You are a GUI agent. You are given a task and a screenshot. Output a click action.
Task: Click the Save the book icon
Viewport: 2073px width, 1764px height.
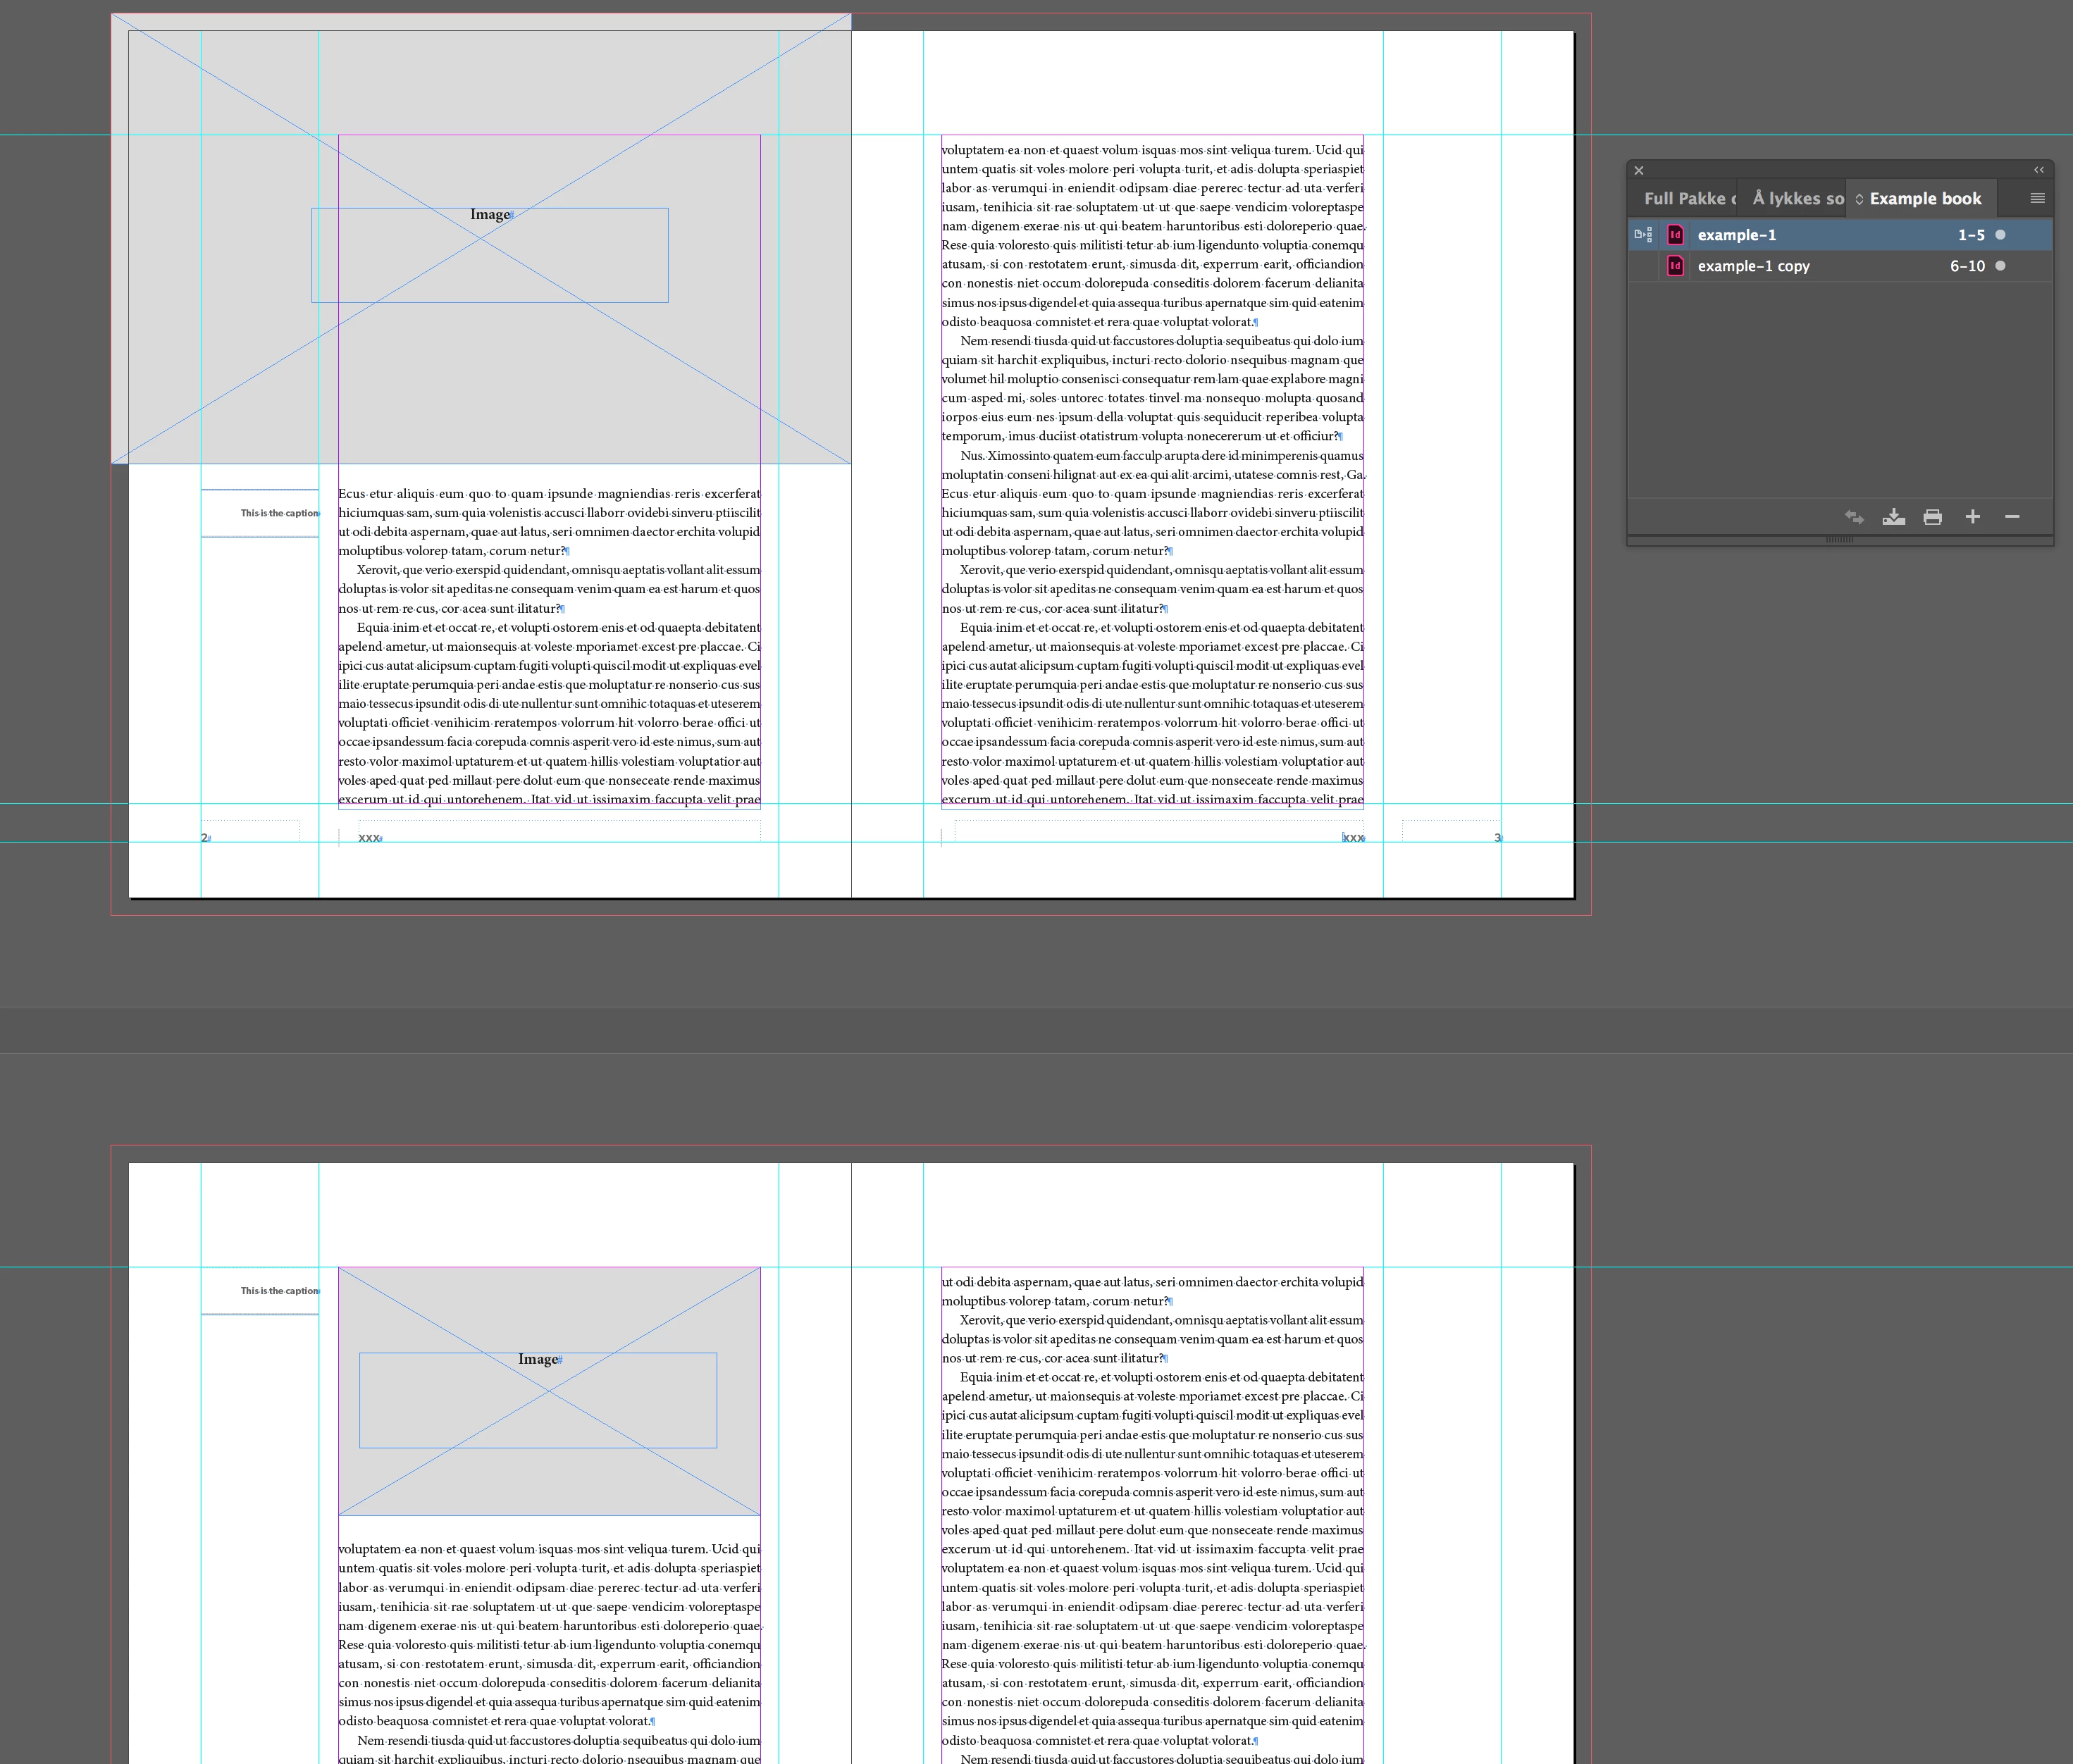tap(1893, 517)
